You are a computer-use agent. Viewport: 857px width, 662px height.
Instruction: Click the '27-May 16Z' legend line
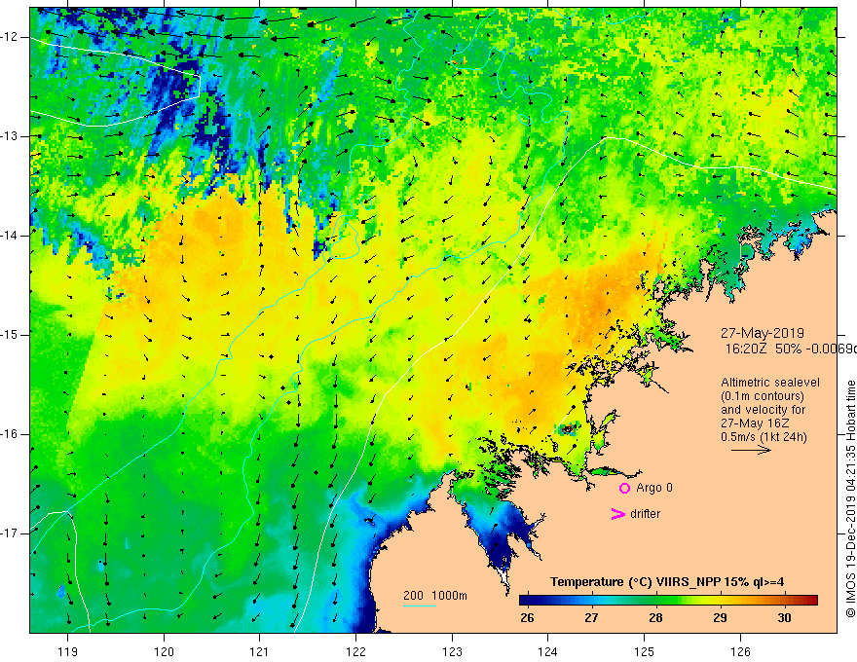pyautogui.click(x=754, y=423)
